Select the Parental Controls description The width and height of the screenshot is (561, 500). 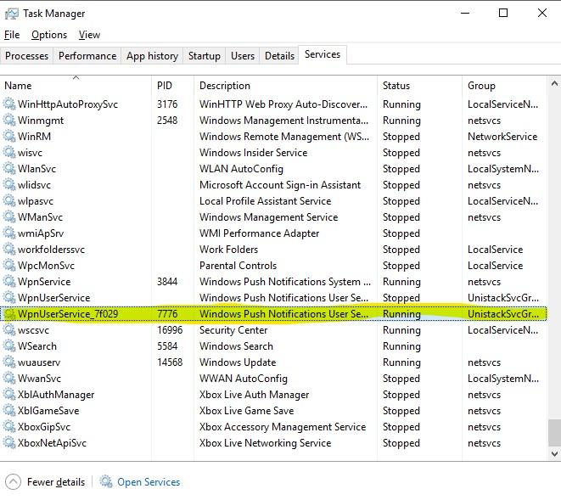(x=238, y=265)
